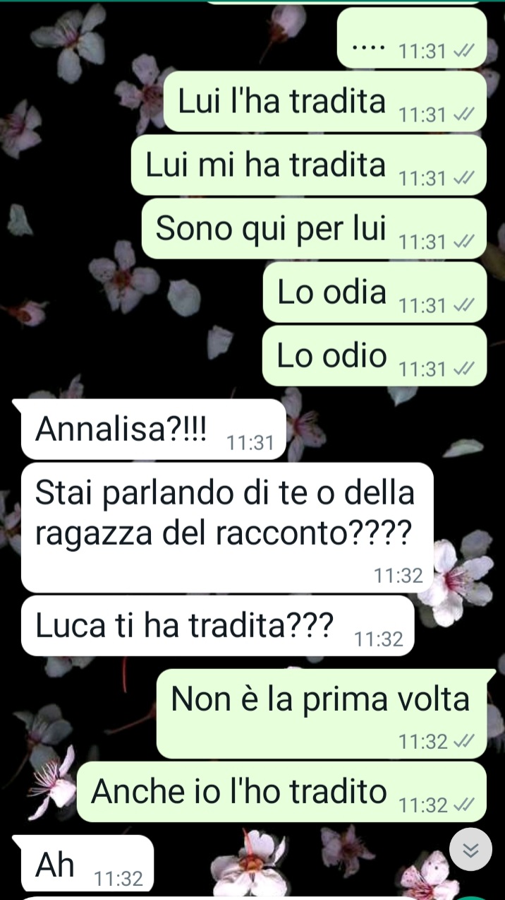Select the "Lo odia" message bubble
Image resolution: width=505 pixels, height=900 pixels.
pos(375,292)
